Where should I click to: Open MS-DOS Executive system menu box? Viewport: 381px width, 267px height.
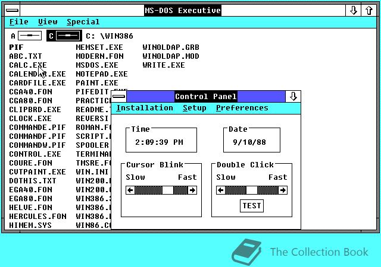[x=12, y=11]
